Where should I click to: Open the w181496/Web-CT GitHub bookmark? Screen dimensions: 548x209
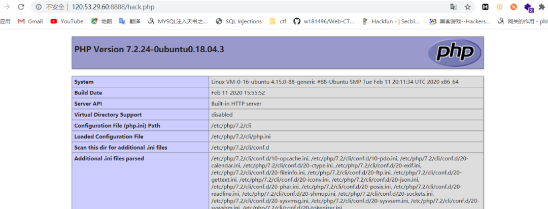tap(324, 21)
